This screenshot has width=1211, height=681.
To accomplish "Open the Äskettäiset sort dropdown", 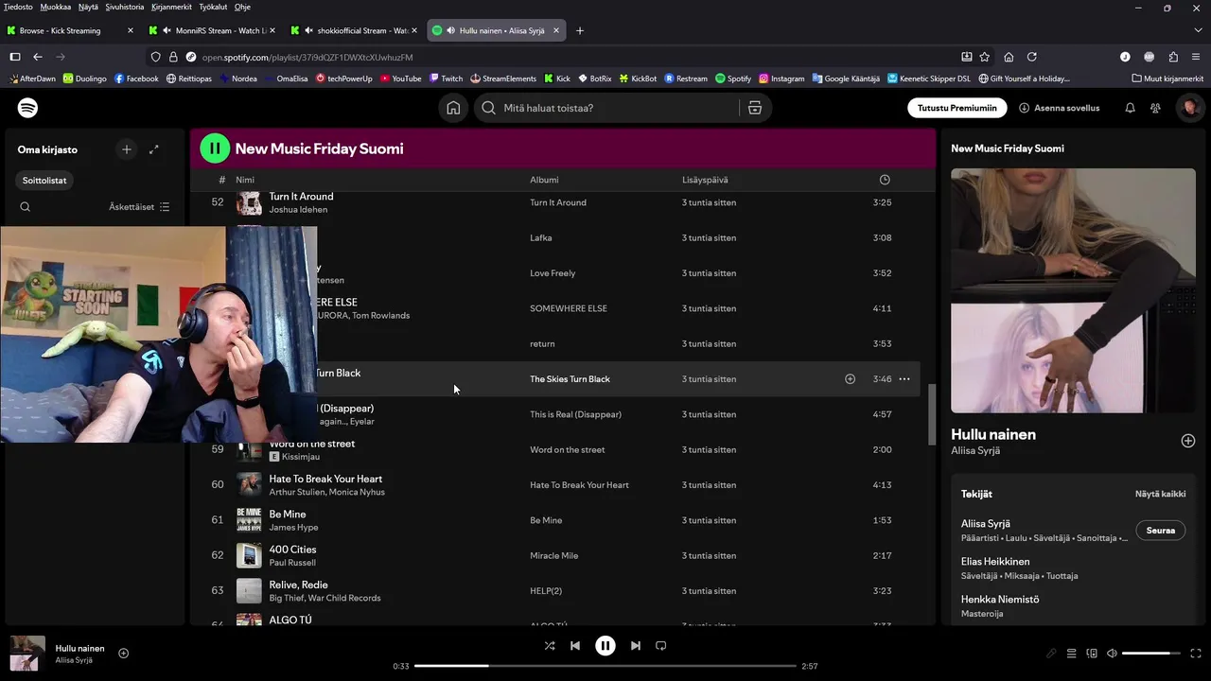I will click(x=139, y=207).
